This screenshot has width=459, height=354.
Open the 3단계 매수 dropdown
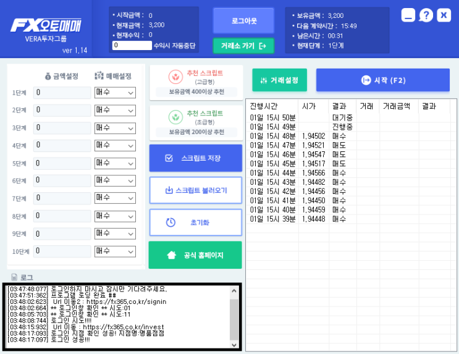[115, 128]
